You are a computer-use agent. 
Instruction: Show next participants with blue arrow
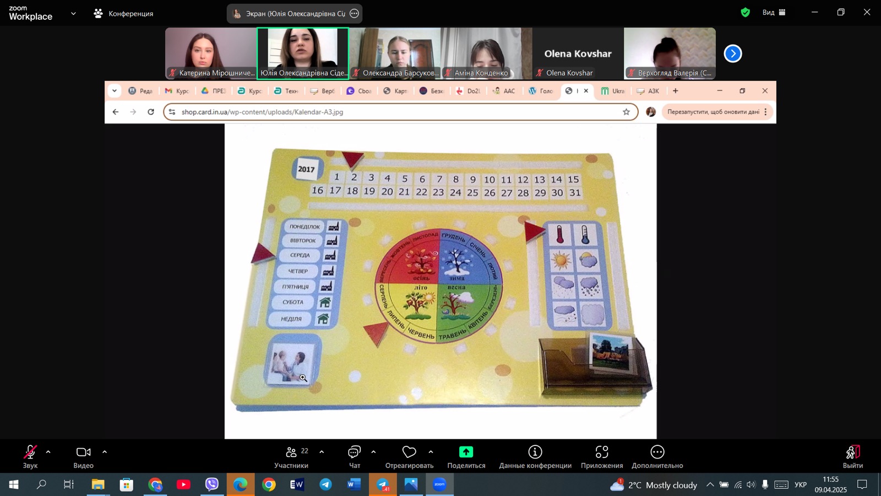732,53
